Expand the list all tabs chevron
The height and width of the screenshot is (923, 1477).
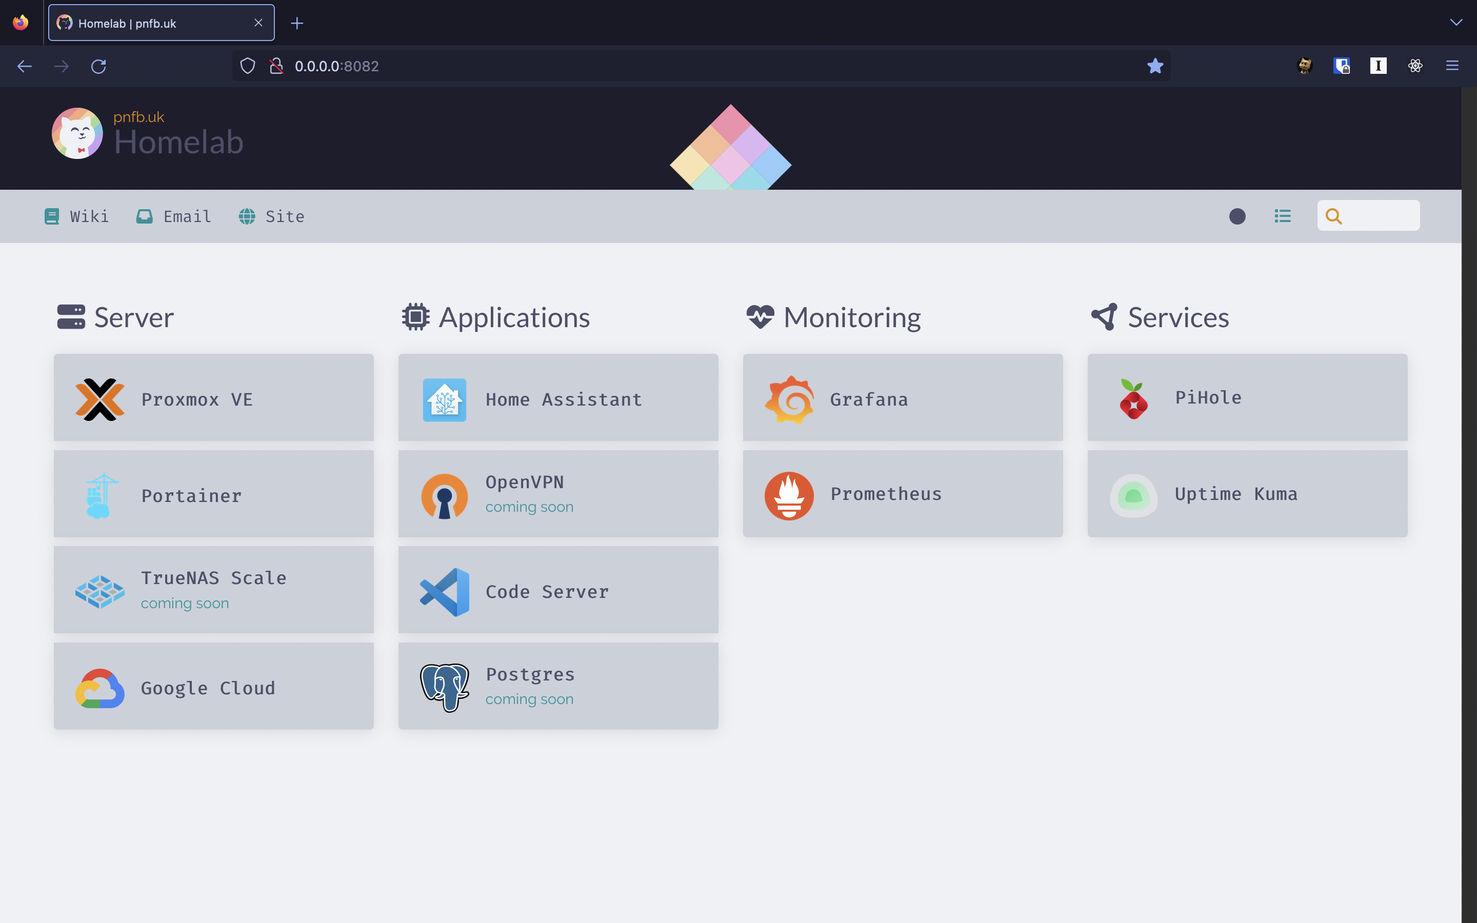click(1455, 23)
